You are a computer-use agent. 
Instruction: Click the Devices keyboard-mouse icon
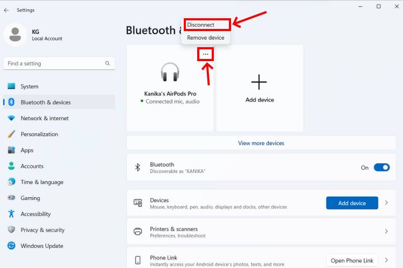[138, 203]
